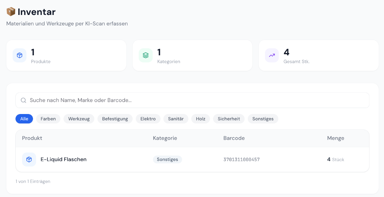Focus the Name, Marke oder Barcode search field
Image resolution: width=384 pixels, height=197 pixels.
(192, 100)
